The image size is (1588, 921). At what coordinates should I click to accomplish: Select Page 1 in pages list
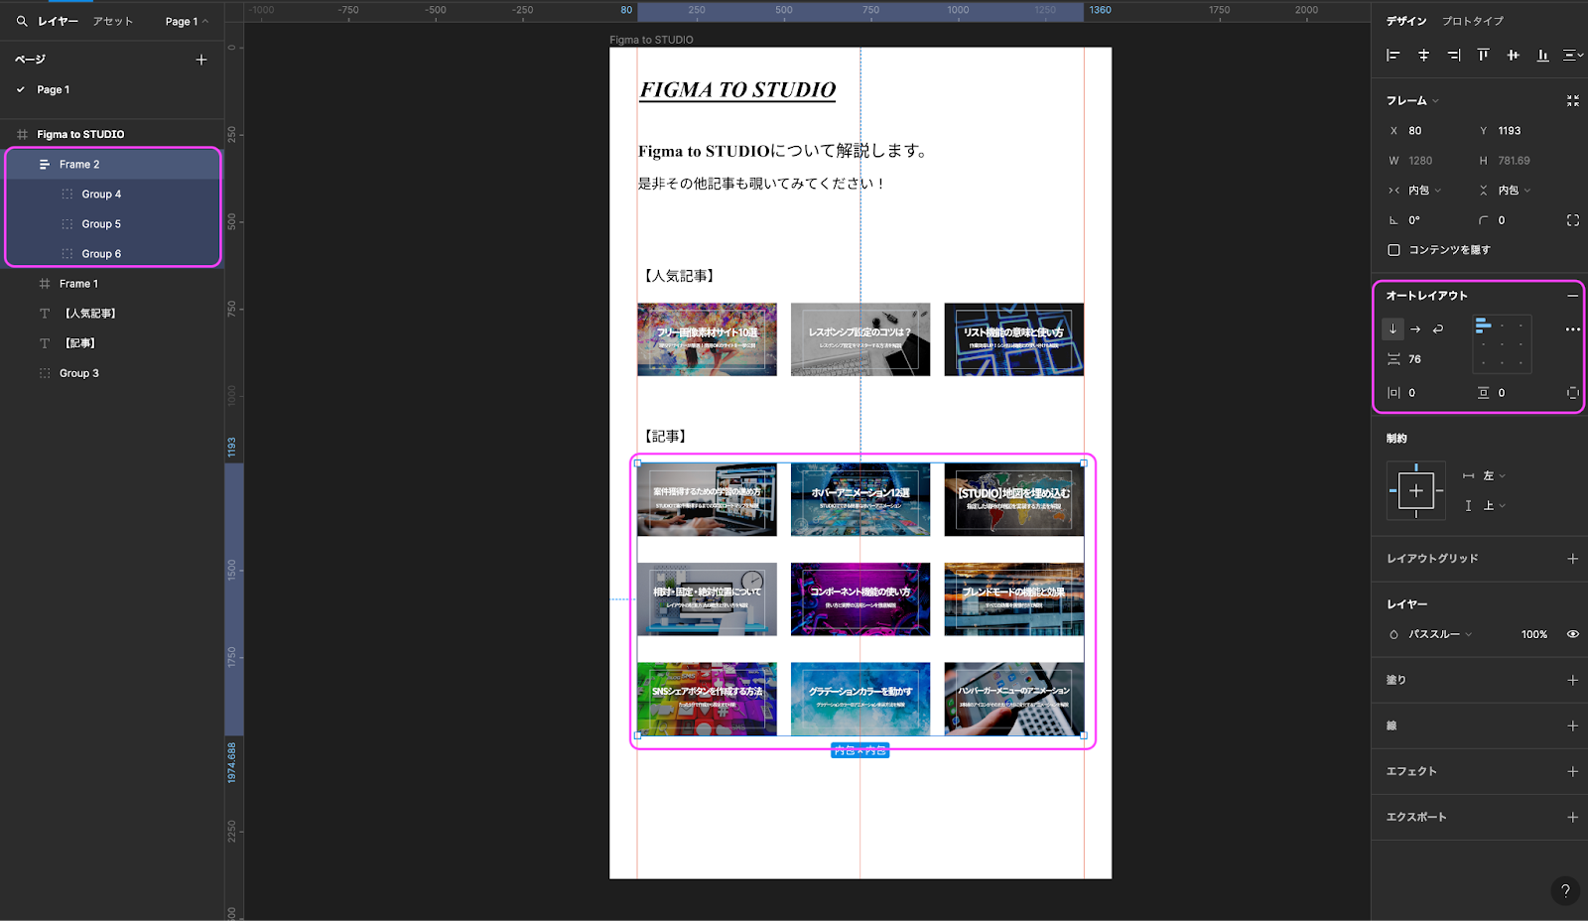54,89
